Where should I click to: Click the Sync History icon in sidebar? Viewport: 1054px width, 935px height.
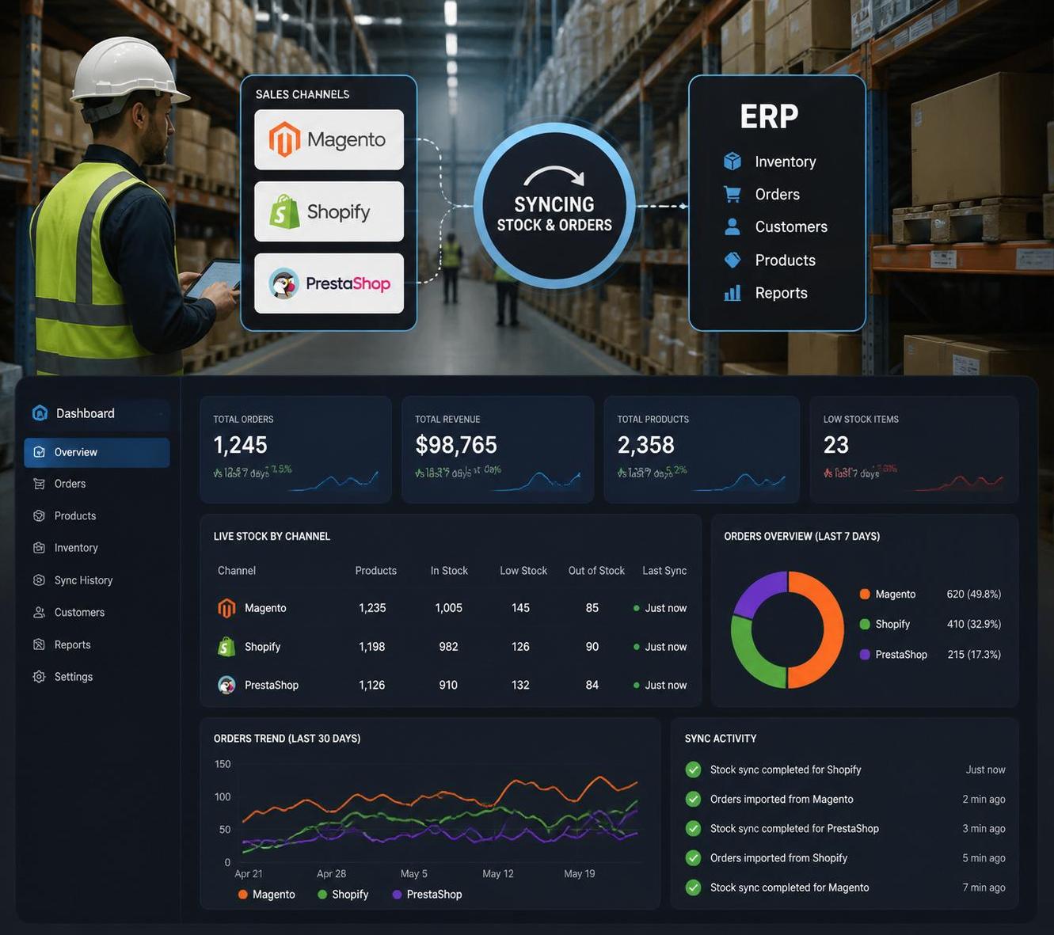pyautogui.click(x=39, y=580)
